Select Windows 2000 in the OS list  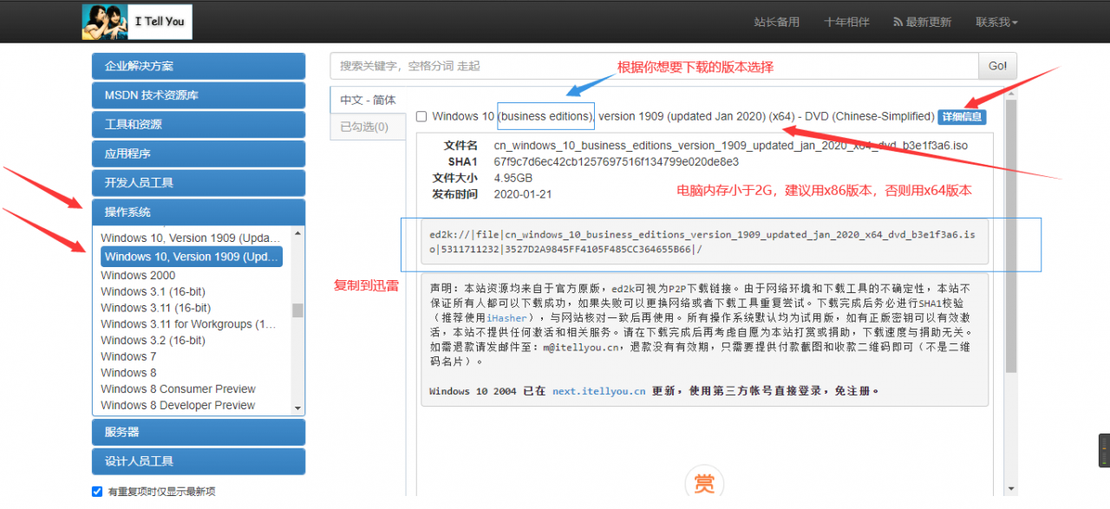click(x=138, y=276)
